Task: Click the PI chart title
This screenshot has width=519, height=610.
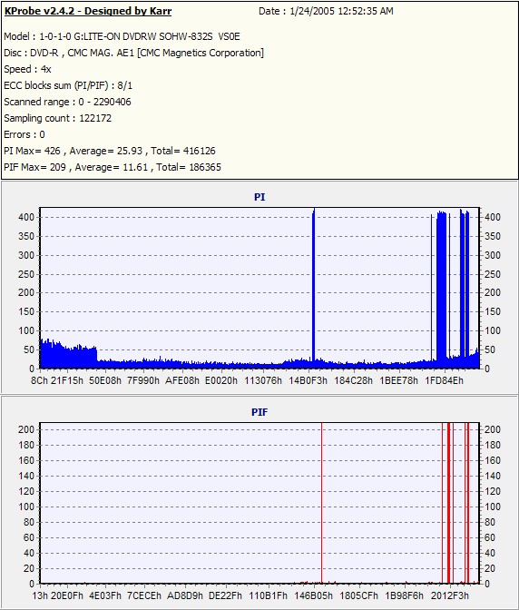Action: point(259,197)
